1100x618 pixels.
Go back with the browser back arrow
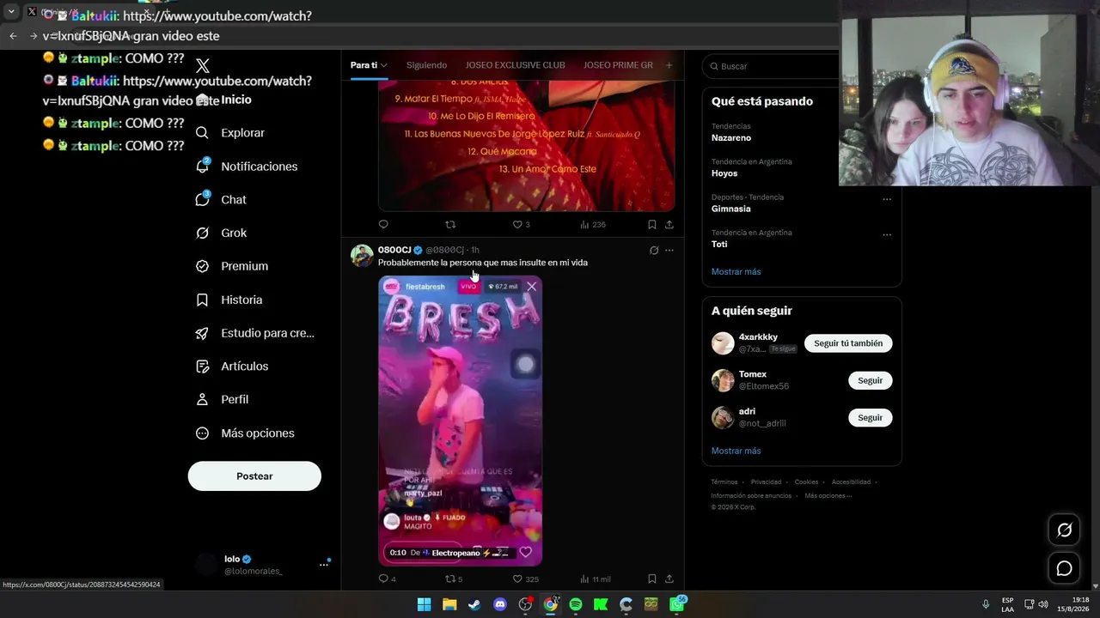click(13, 36)
